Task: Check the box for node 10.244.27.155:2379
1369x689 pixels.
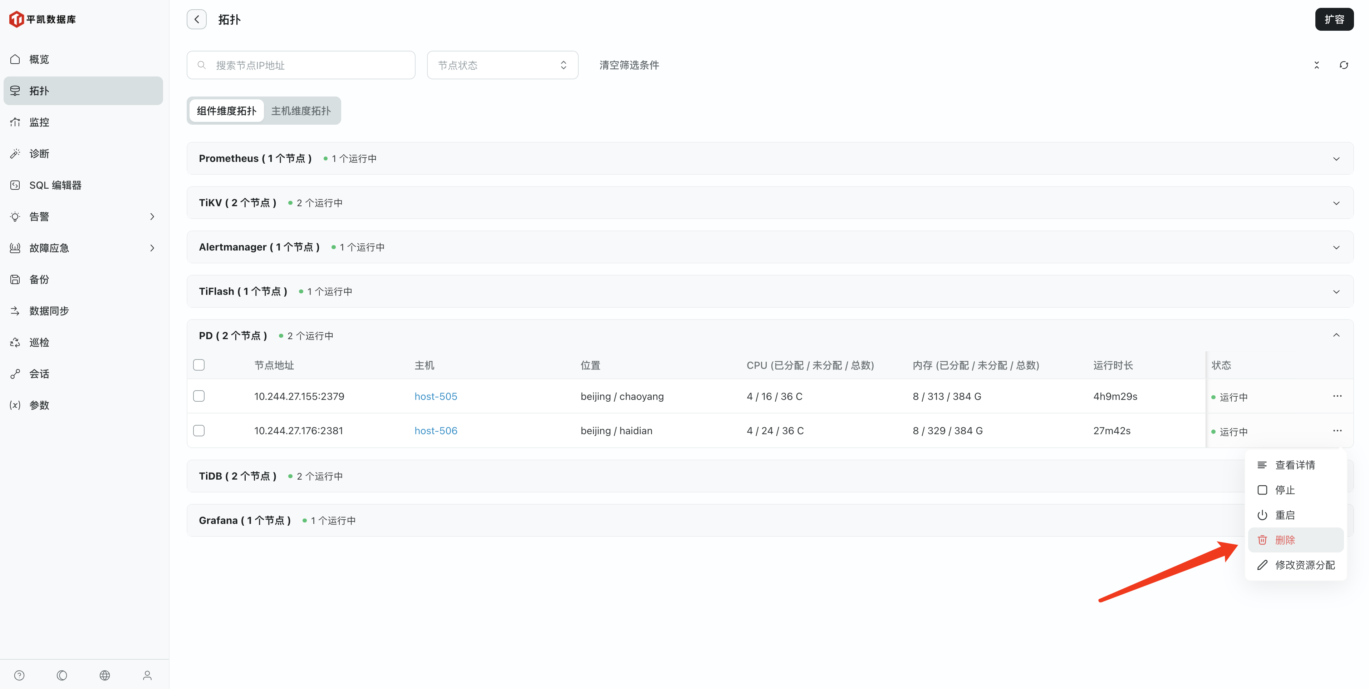Action: tap(199, 396)
